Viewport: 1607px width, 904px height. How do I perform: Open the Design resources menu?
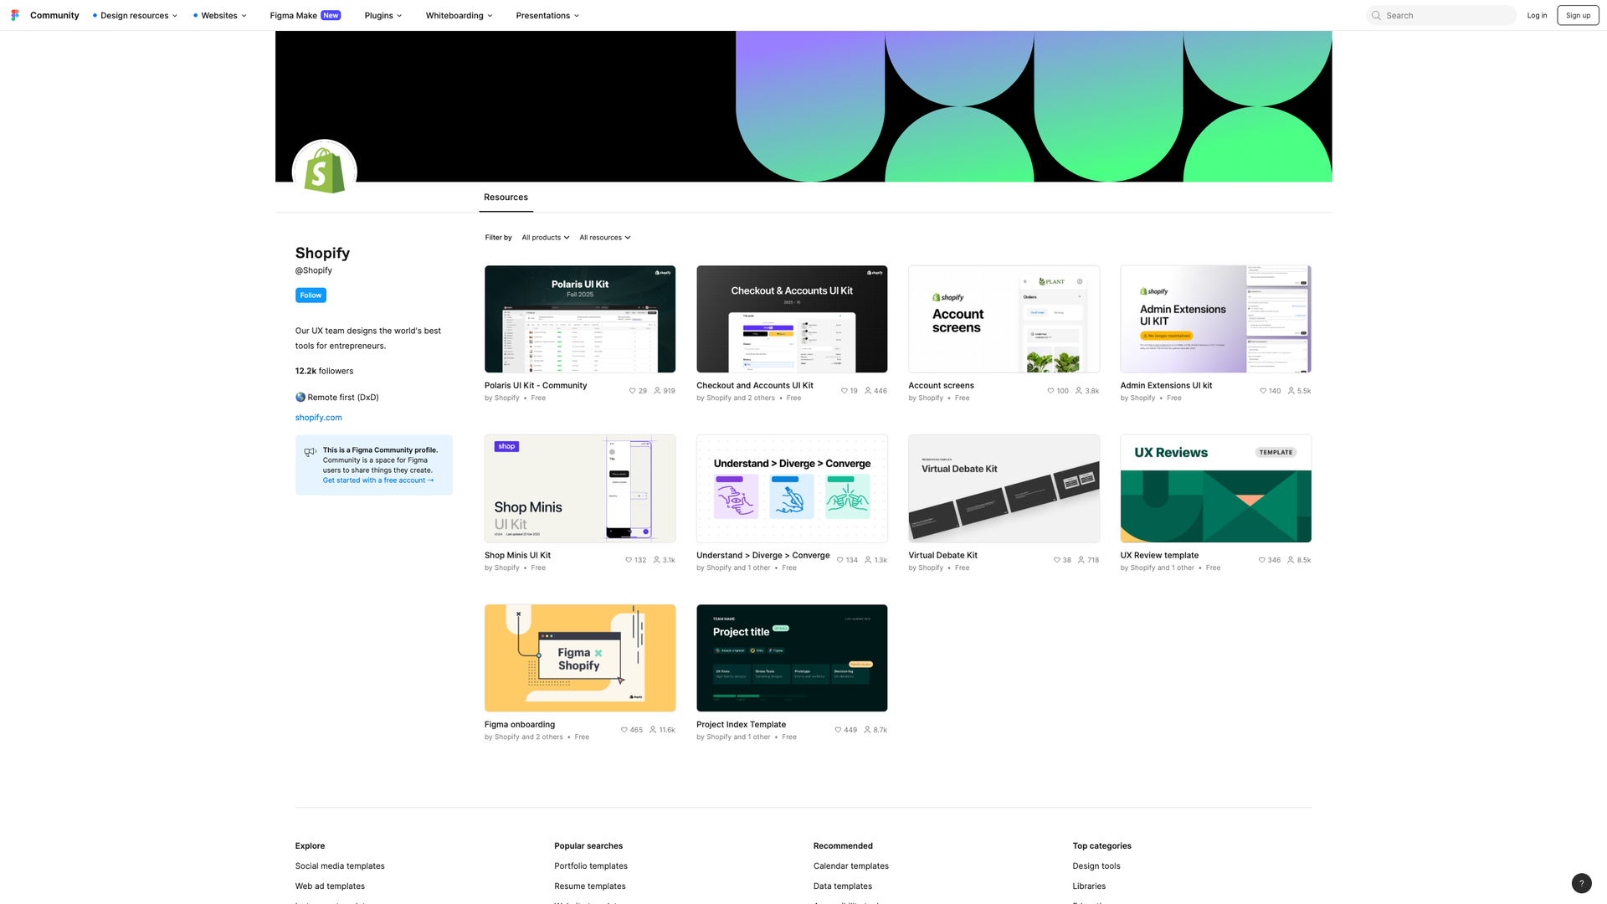click(134, 15)
